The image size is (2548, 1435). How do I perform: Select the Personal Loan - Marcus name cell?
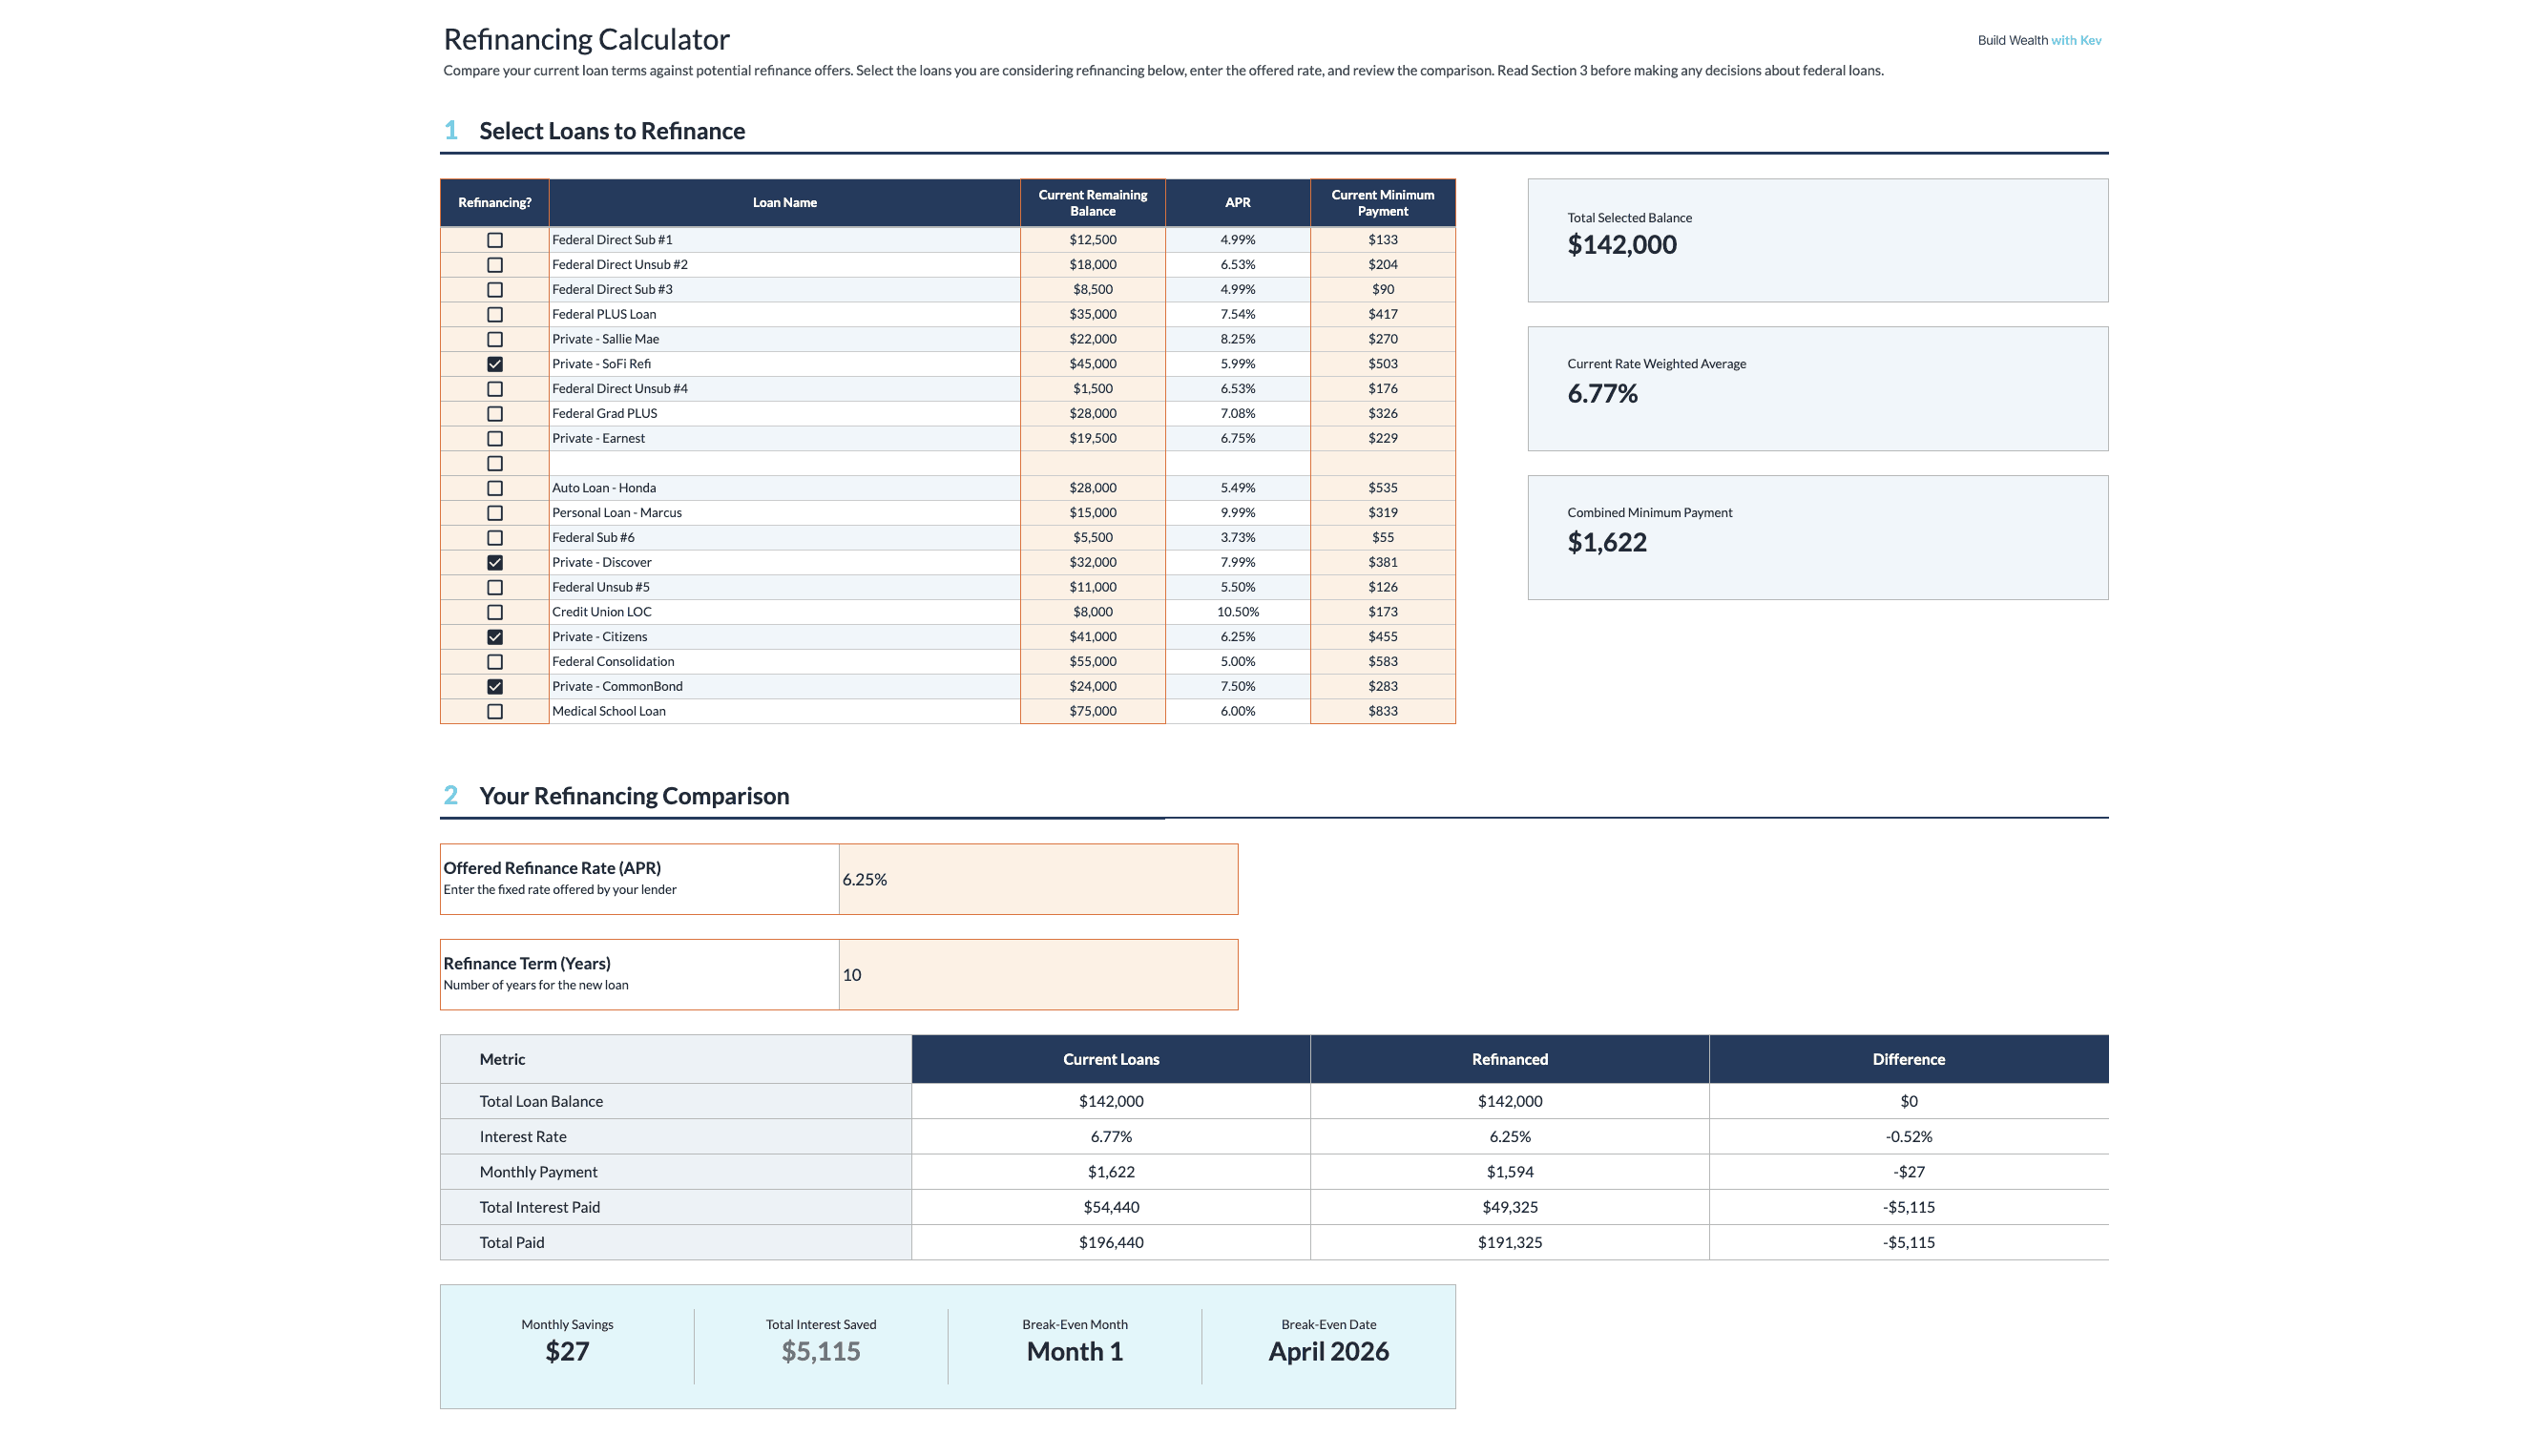pyautogui.click(x=783, y=512)
